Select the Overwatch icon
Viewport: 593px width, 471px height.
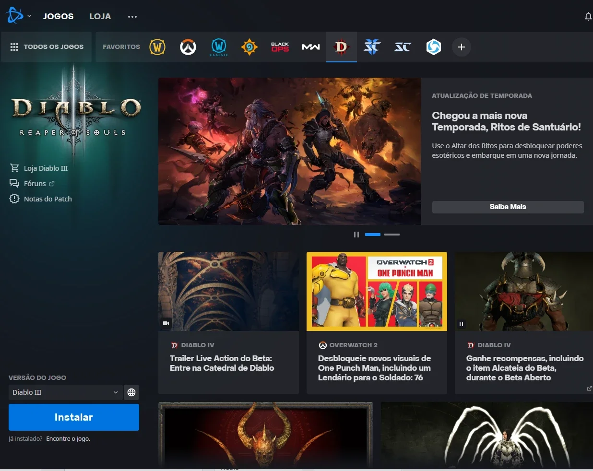tap(188, 47)
